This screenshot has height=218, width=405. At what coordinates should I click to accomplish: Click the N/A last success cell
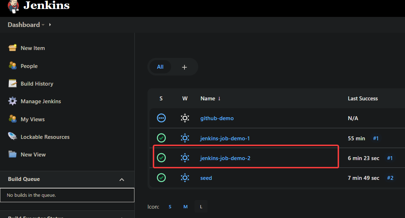[353, 118]
